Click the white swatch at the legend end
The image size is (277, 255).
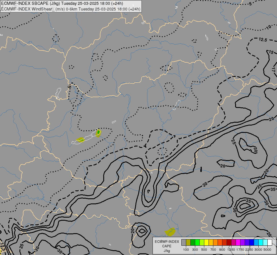coord(270,243)
